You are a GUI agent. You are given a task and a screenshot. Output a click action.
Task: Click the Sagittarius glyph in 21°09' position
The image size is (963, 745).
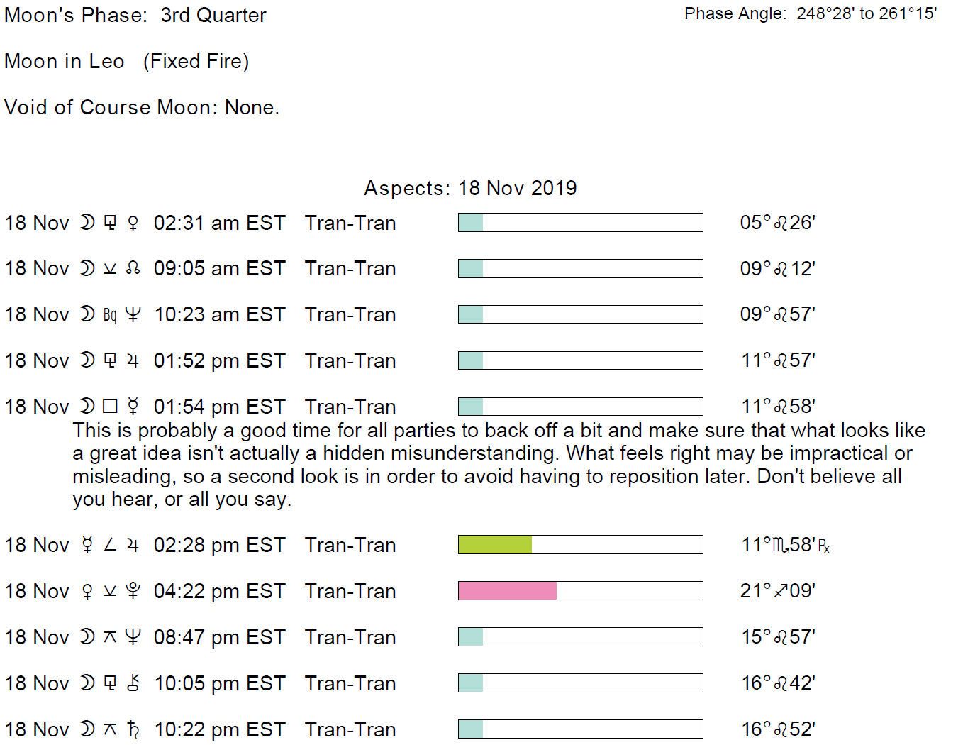(781, 591)
